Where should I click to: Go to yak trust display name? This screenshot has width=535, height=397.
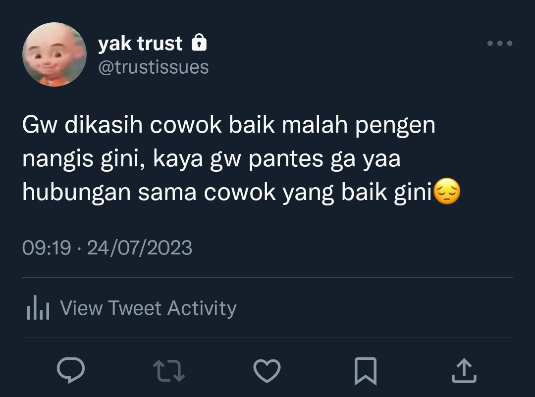(140, 44)
